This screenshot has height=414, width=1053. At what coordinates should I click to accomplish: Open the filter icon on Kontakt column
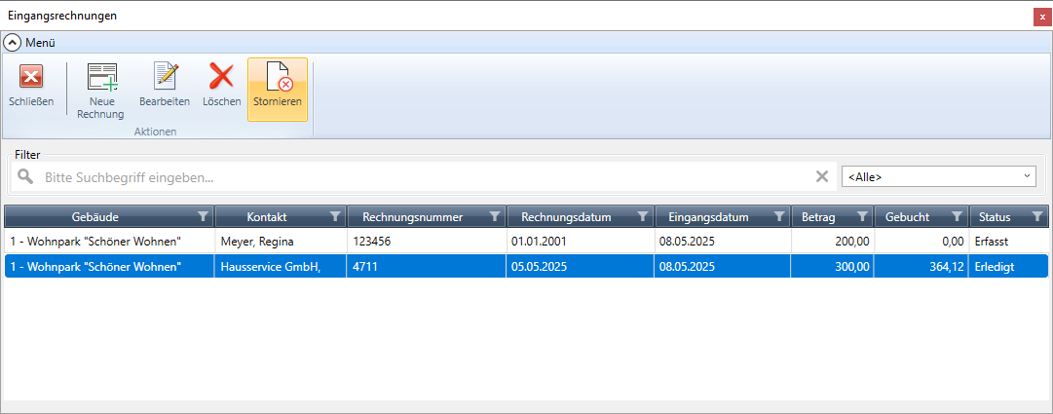[335, 216]
